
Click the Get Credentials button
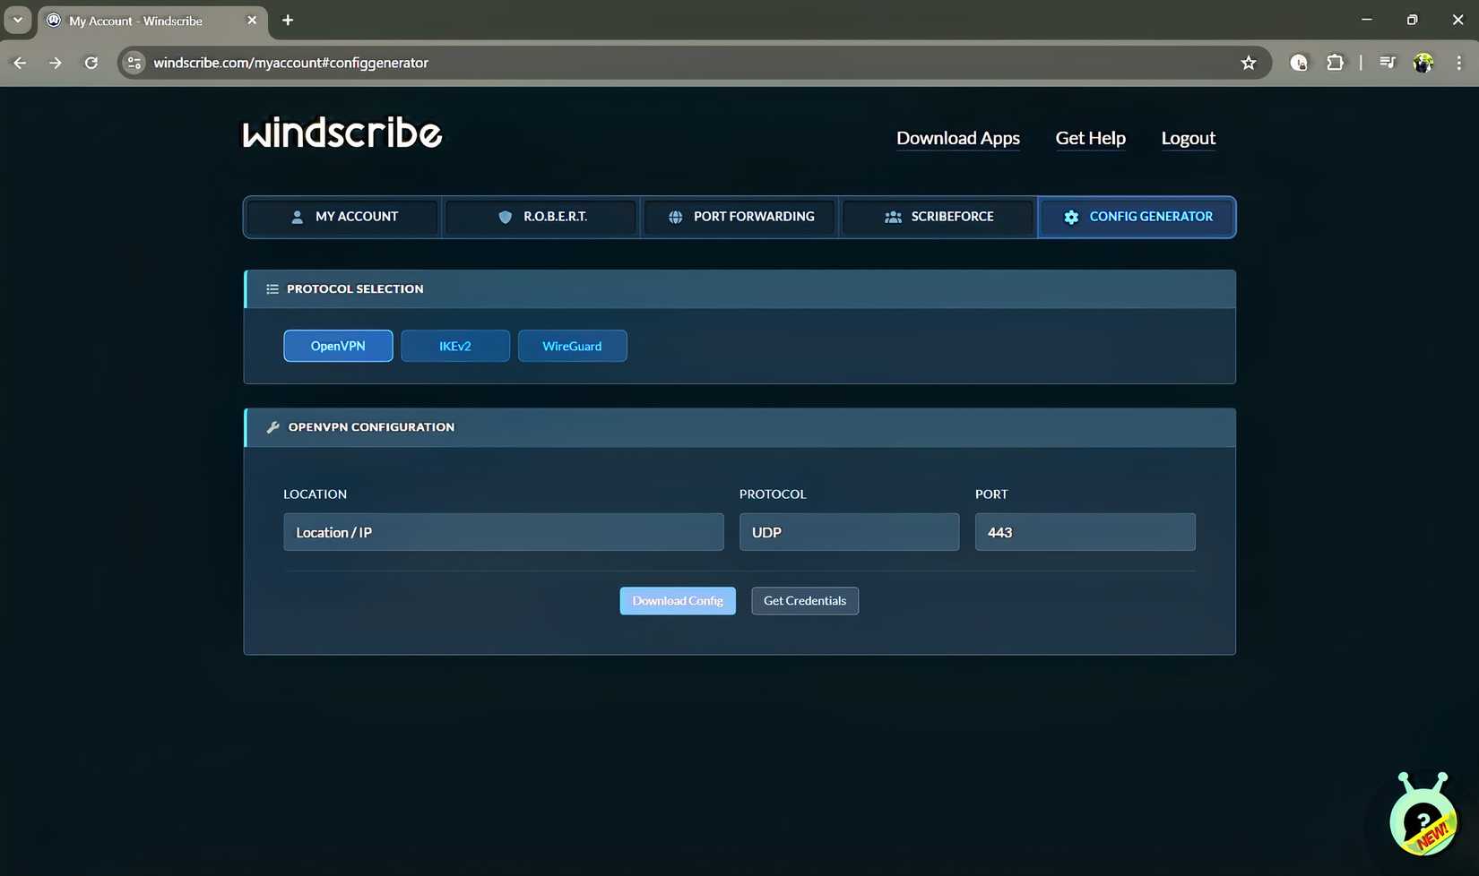pos(805,601)
